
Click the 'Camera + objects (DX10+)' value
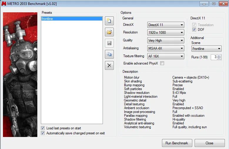pos(190,77)
